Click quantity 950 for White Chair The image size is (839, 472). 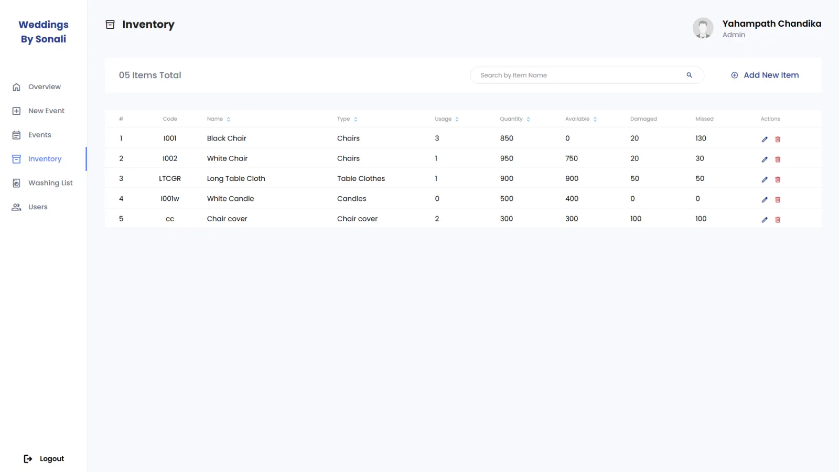click(x=507, y=158)
